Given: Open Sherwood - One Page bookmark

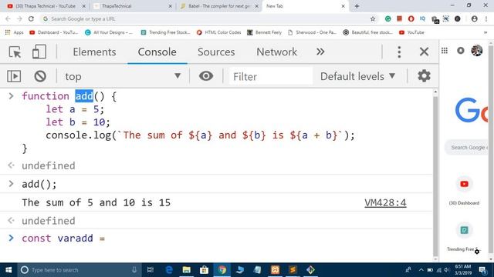Looking at the screenshot, I should click(x=312, y=32).
